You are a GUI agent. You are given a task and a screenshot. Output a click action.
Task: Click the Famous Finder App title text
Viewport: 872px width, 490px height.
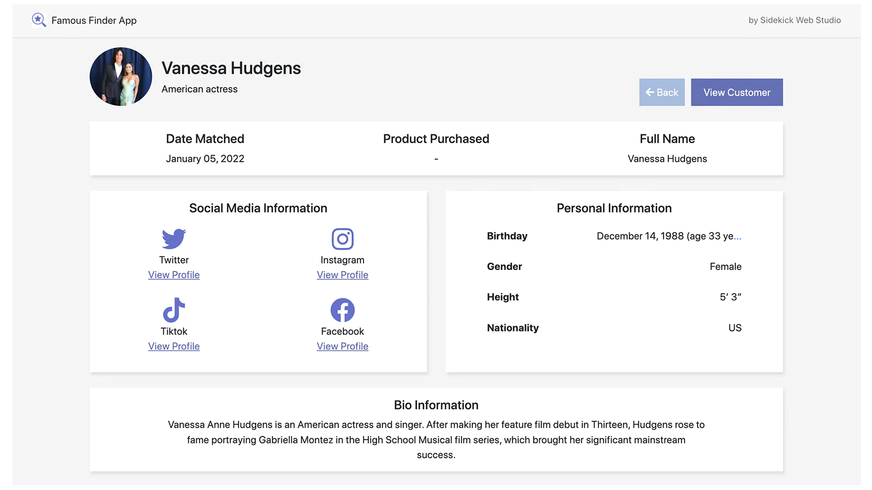(x=94, y=21)
